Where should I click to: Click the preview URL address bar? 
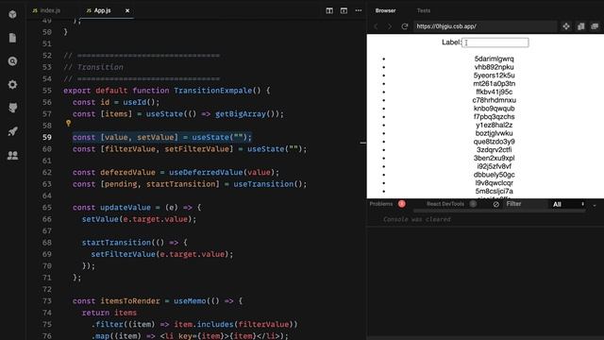tap(485, 26)
